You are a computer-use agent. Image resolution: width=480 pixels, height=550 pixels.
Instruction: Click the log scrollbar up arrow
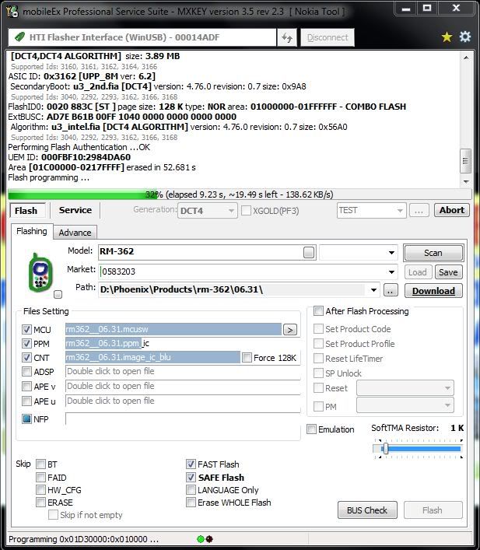[466, 57]
